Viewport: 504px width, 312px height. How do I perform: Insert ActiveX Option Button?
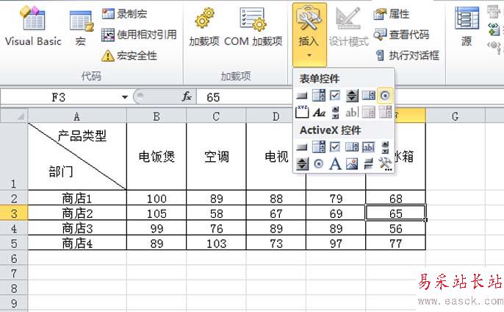319,164
